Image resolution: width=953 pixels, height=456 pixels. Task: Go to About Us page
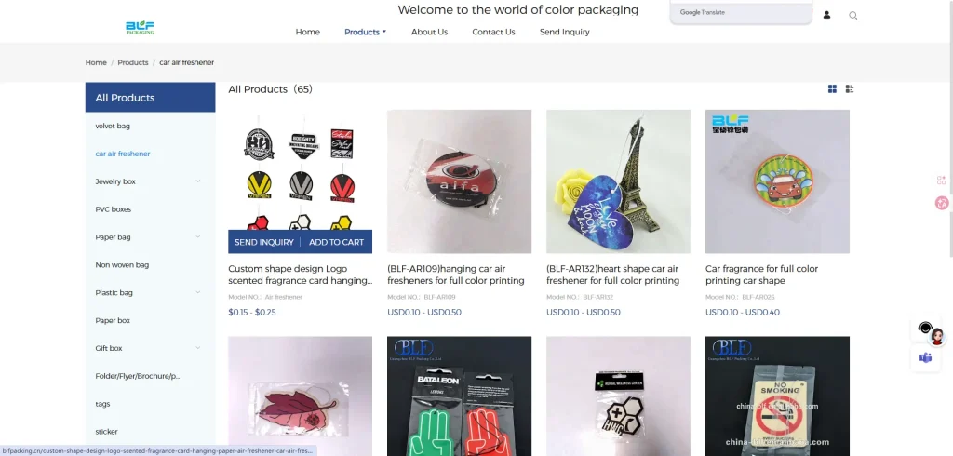pyautogui.click(x=429, y=32)
